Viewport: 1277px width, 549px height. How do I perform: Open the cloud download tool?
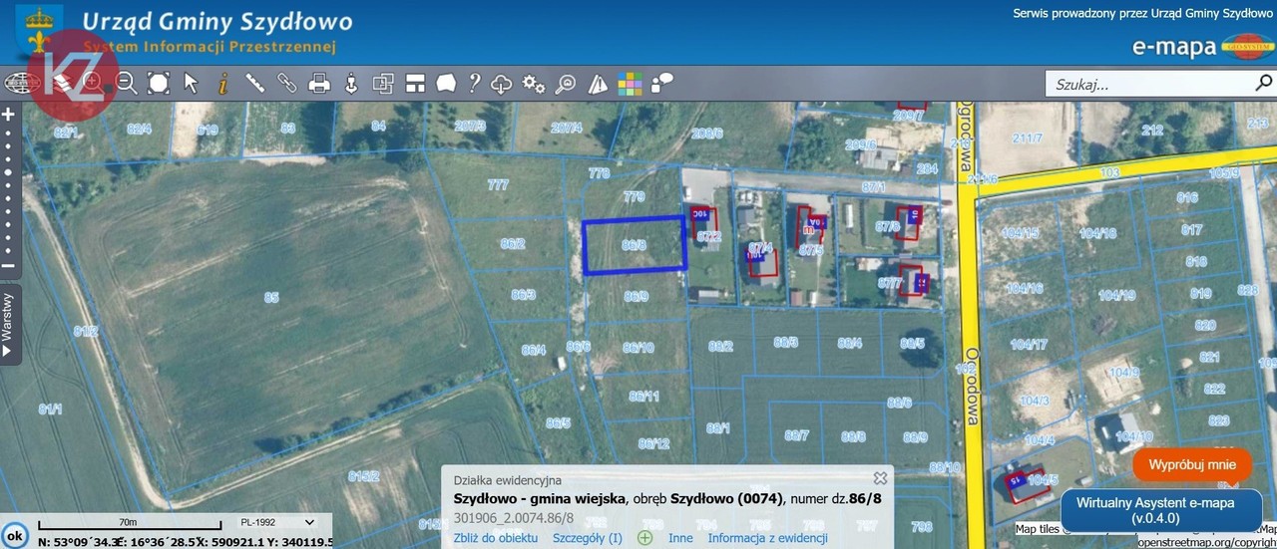point(502,83)
